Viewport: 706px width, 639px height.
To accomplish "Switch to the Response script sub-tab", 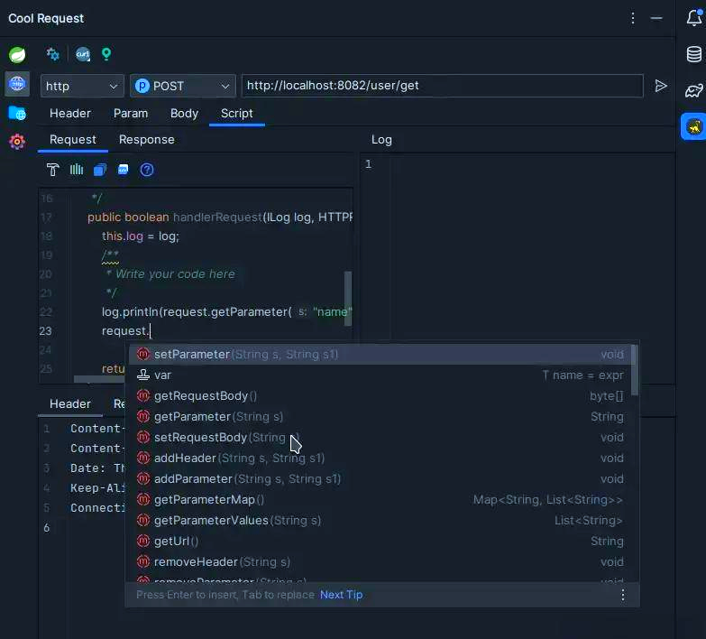I will coord(147,139).
